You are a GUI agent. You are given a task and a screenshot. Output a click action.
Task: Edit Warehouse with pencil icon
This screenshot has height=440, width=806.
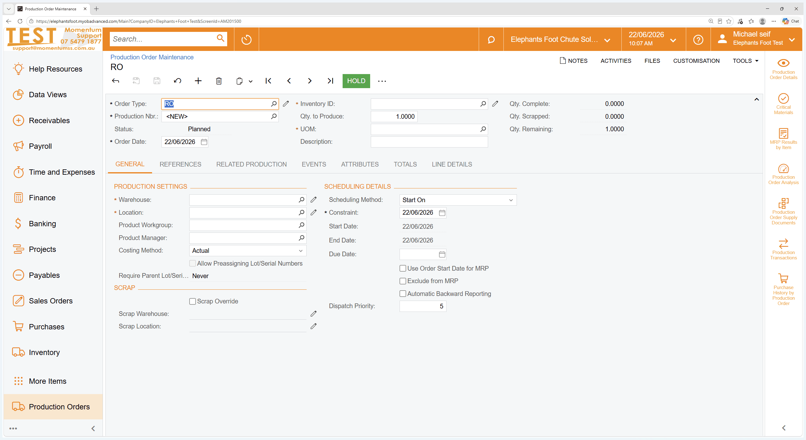point(314,200)
